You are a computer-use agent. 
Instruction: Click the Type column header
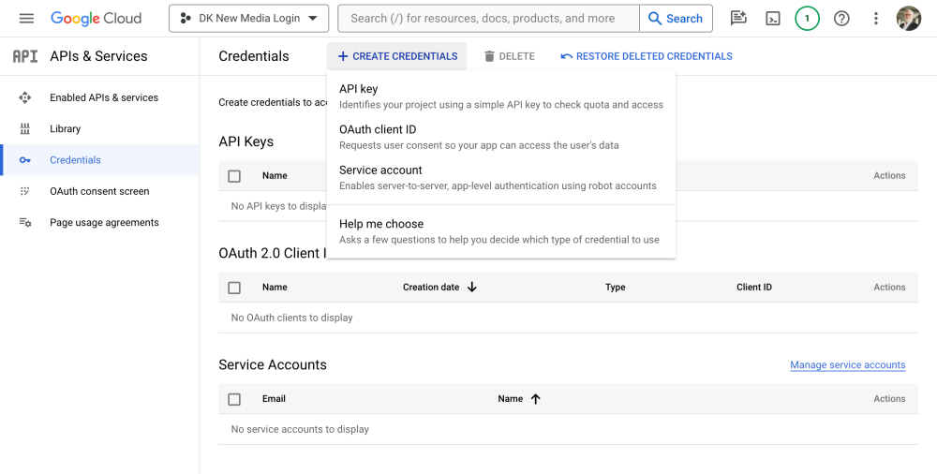click(615, 287)
